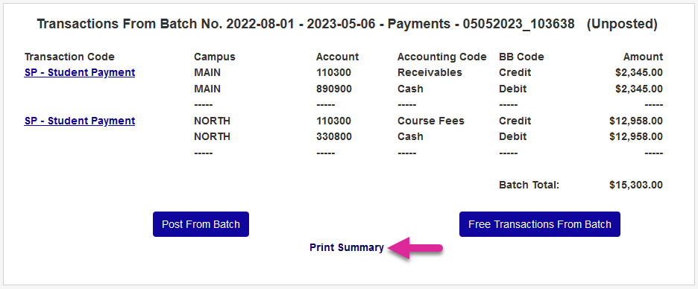
Task: Click Credit BB code in Course Fees row
Action: click(x=515, y=121)
